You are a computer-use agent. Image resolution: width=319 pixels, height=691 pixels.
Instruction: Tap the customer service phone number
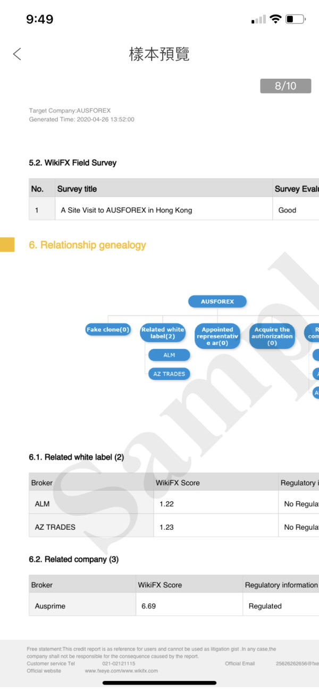tap(119, 663)
